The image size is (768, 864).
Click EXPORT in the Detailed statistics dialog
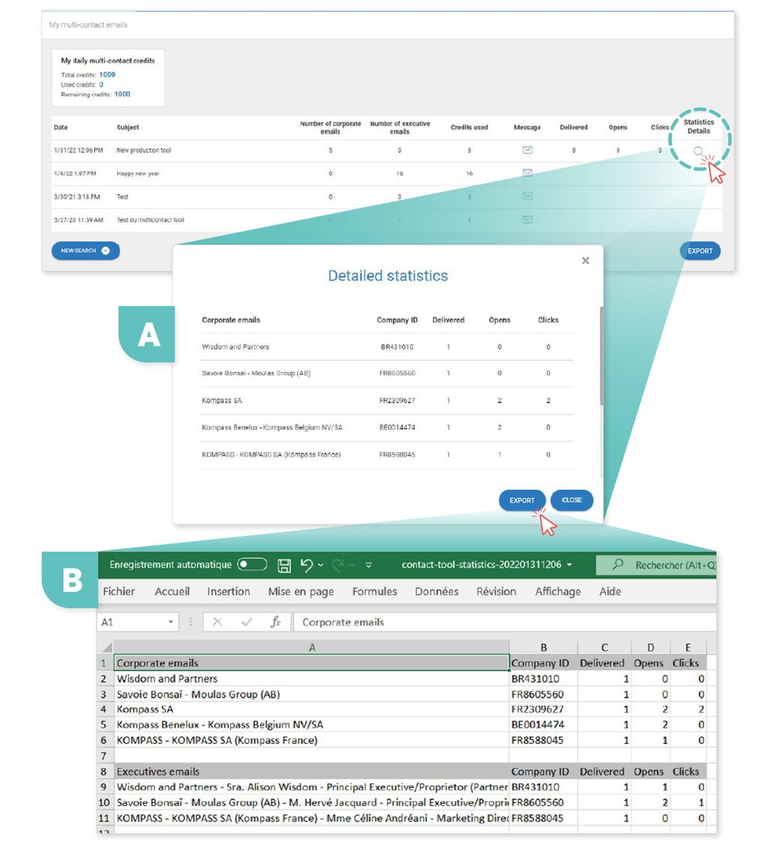coord(522,500)
